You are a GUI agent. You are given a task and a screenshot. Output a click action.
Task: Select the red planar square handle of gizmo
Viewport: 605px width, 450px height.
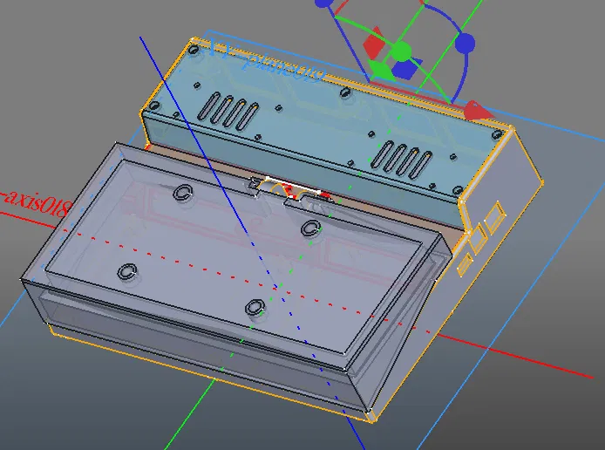(373, 43)
